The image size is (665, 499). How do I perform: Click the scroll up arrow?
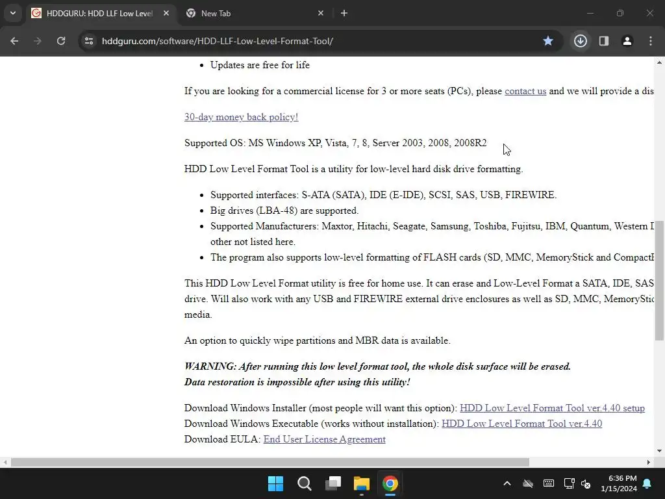point(659,62)
